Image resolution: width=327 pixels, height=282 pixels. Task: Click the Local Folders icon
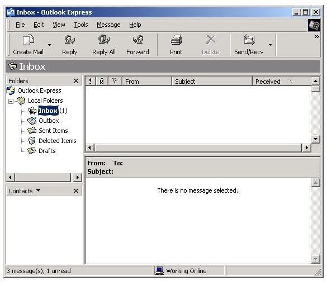(x=21, y=101)
